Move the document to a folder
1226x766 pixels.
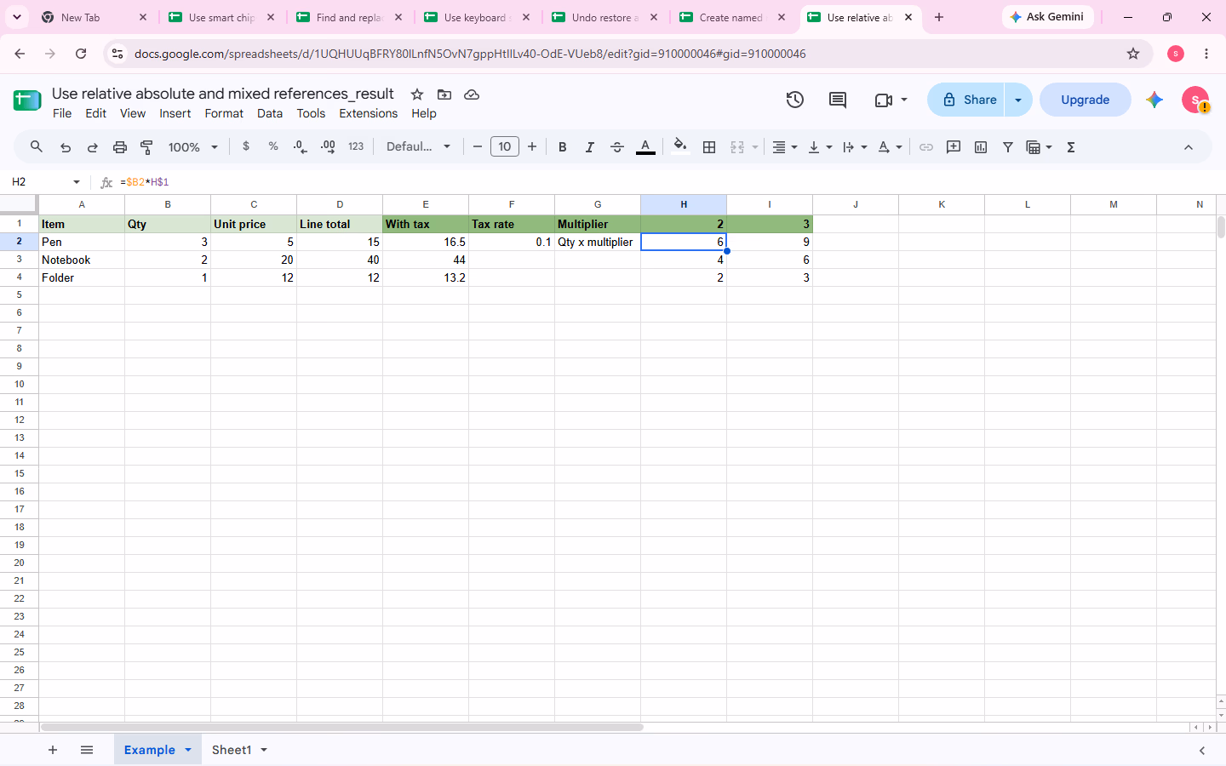pos(444,94)
